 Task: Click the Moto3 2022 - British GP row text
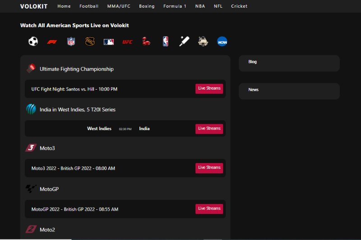click(73, 168)
